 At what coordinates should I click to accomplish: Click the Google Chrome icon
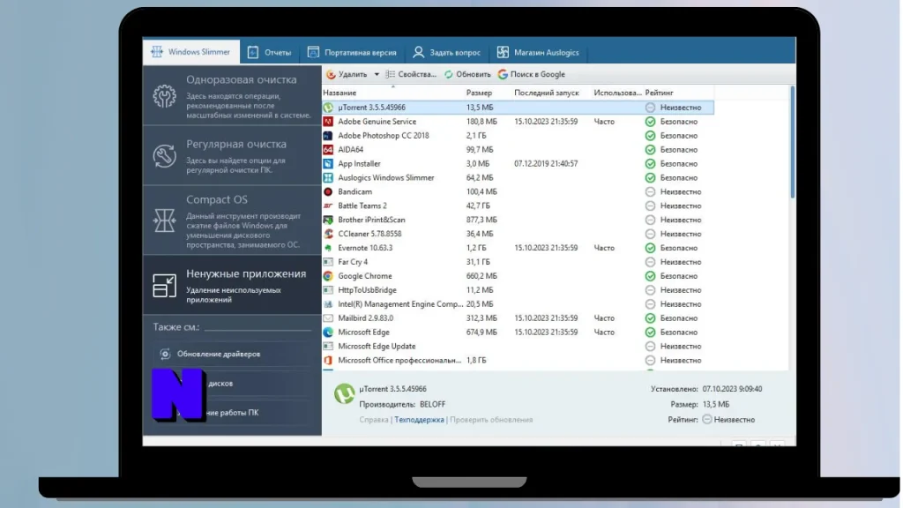328,276
